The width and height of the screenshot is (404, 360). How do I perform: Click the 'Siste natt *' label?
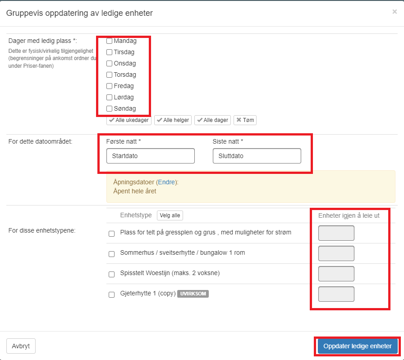(228, 141)
